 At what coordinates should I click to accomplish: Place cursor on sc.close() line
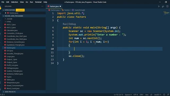76,56
